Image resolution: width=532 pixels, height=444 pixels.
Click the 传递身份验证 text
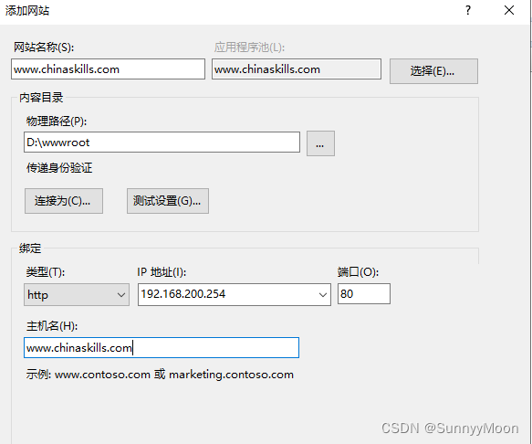[59, 168]
